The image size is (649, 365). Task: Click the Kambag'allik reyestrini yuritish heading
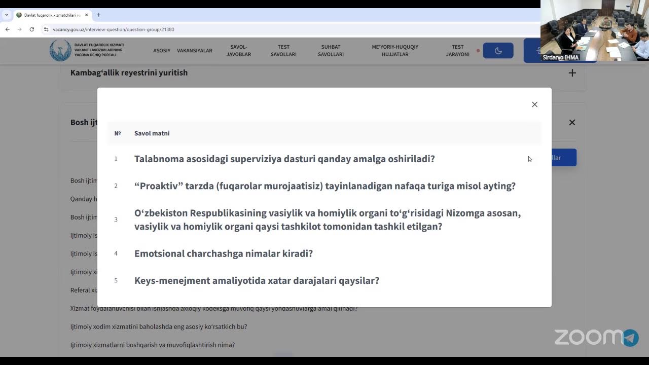coord(129,72)
